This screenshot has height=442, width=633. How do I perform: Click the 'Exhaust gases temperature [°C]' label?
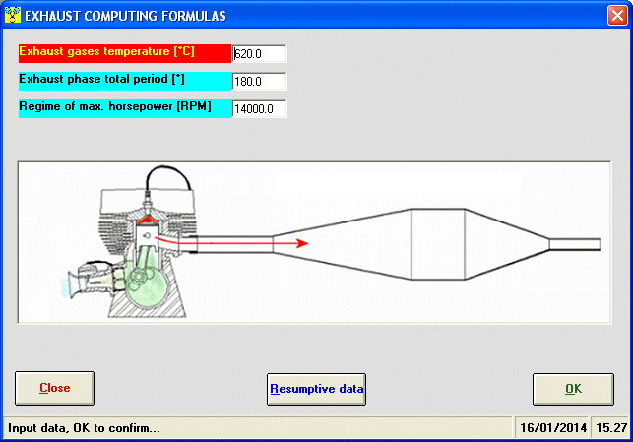tap(125, 53)
